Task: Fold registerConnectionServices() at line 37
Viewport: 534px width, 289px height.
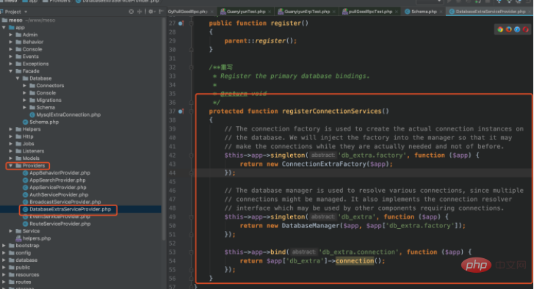Action: [191, 111]
